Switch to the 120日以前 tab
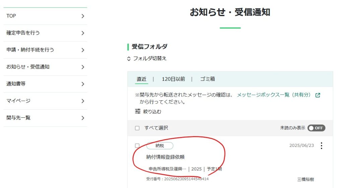Screen dimensions: 343x188 pyautogui.click(x=173, y=79)
